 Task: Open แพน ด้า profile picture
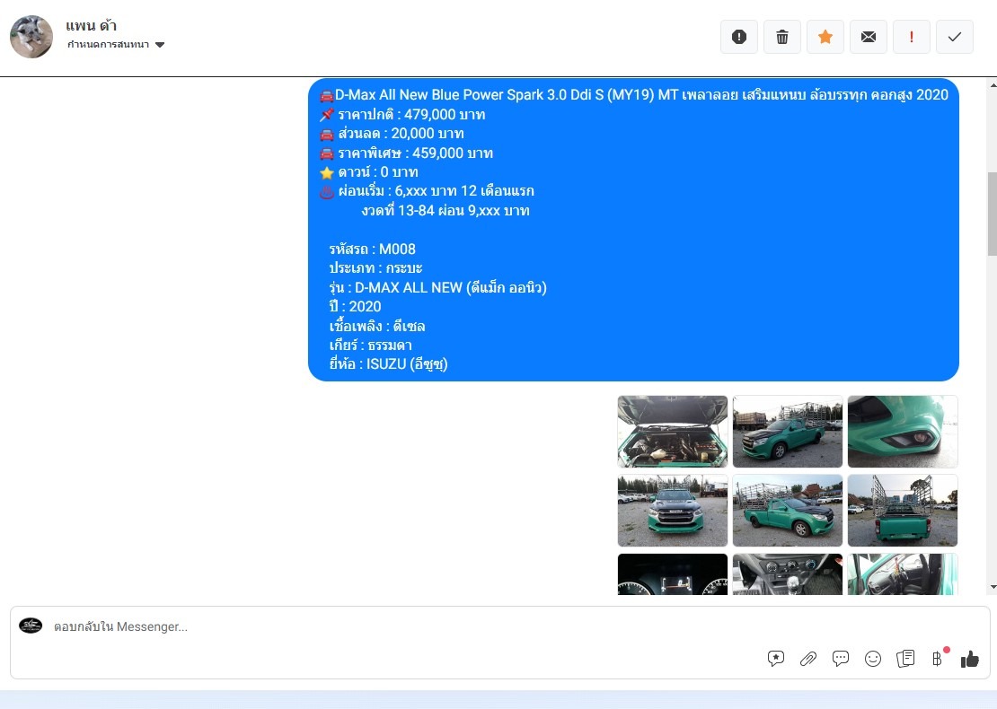31,37
